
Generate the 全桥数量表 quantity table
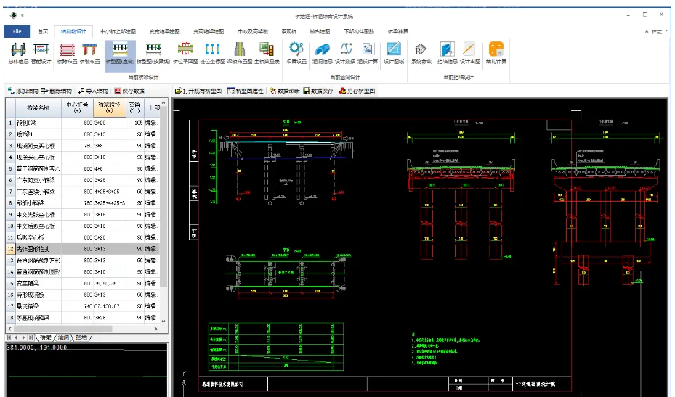267,53
